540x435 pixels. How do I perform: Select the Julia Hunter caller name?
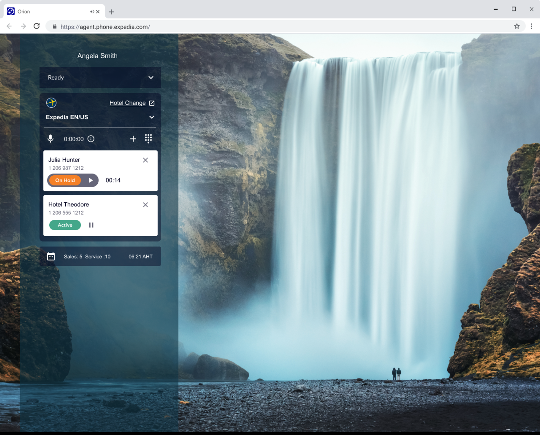tap(64, 160)
